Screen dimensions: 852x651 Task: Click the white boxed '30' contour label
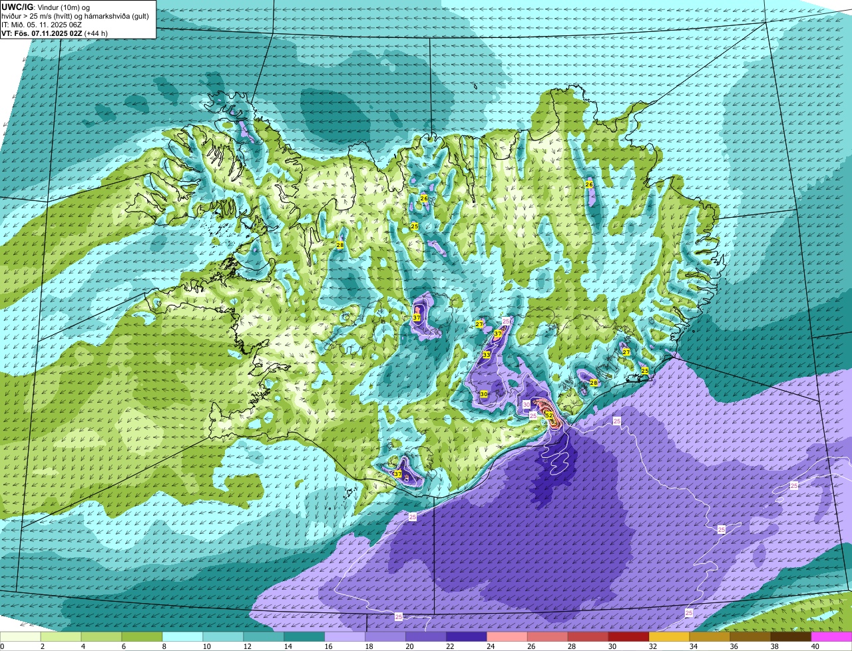click(526, 404)
